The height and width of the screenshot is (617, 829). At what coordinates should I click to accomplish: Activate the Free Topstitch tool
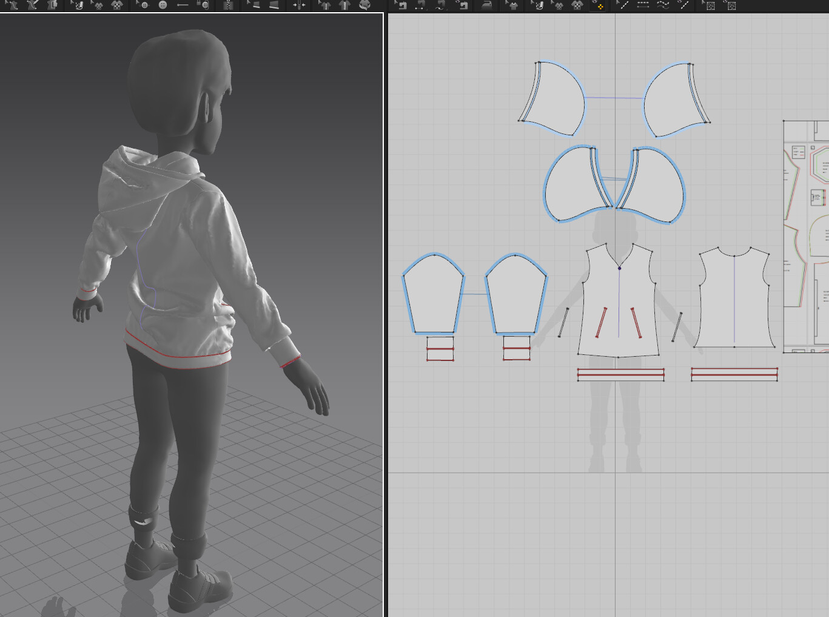663,5
